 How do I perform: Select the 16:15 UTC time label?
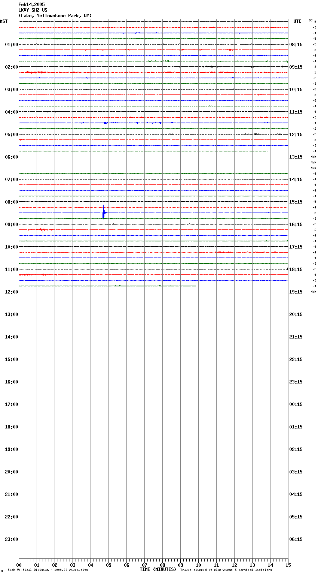coord(296,225)
